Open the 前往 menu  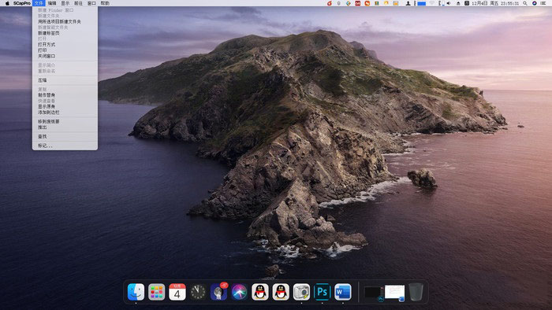[x=78, y=3]
